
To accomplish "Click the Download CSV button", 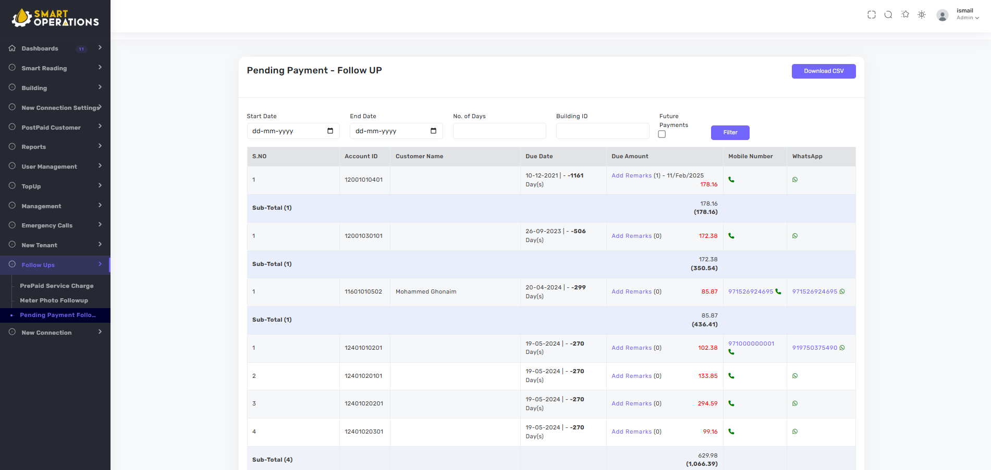I will click(824, 71).
